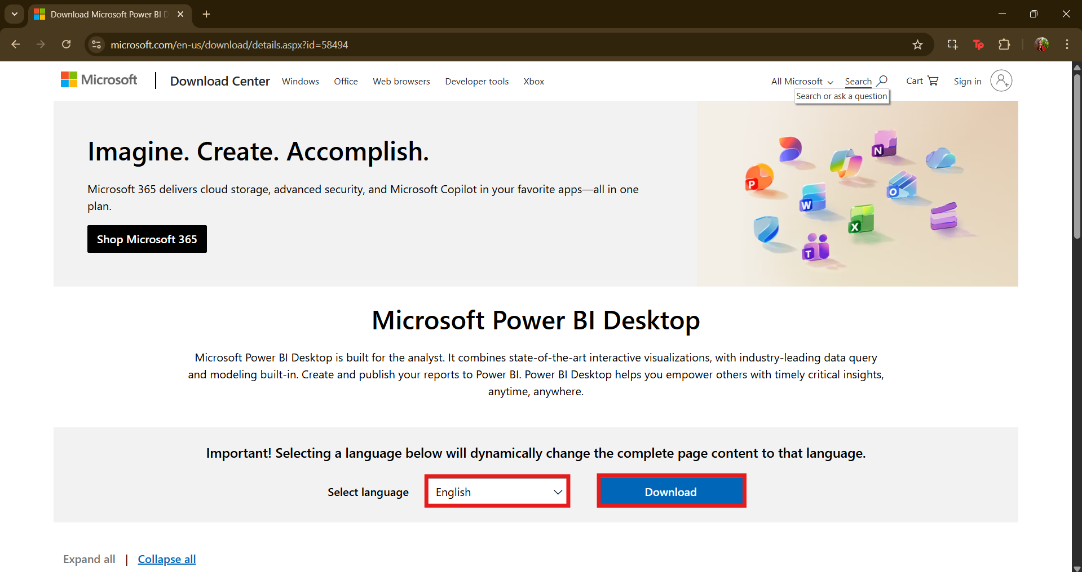
Task: Click the scrollbar up arrow
Action: (1077, 67)
